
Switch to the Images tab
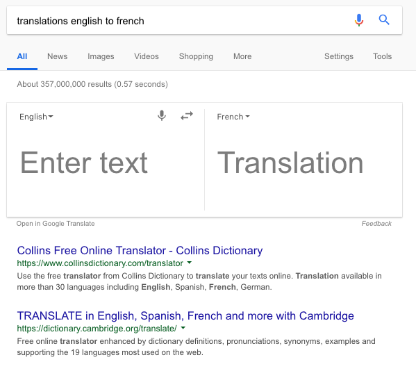(101, 56)
